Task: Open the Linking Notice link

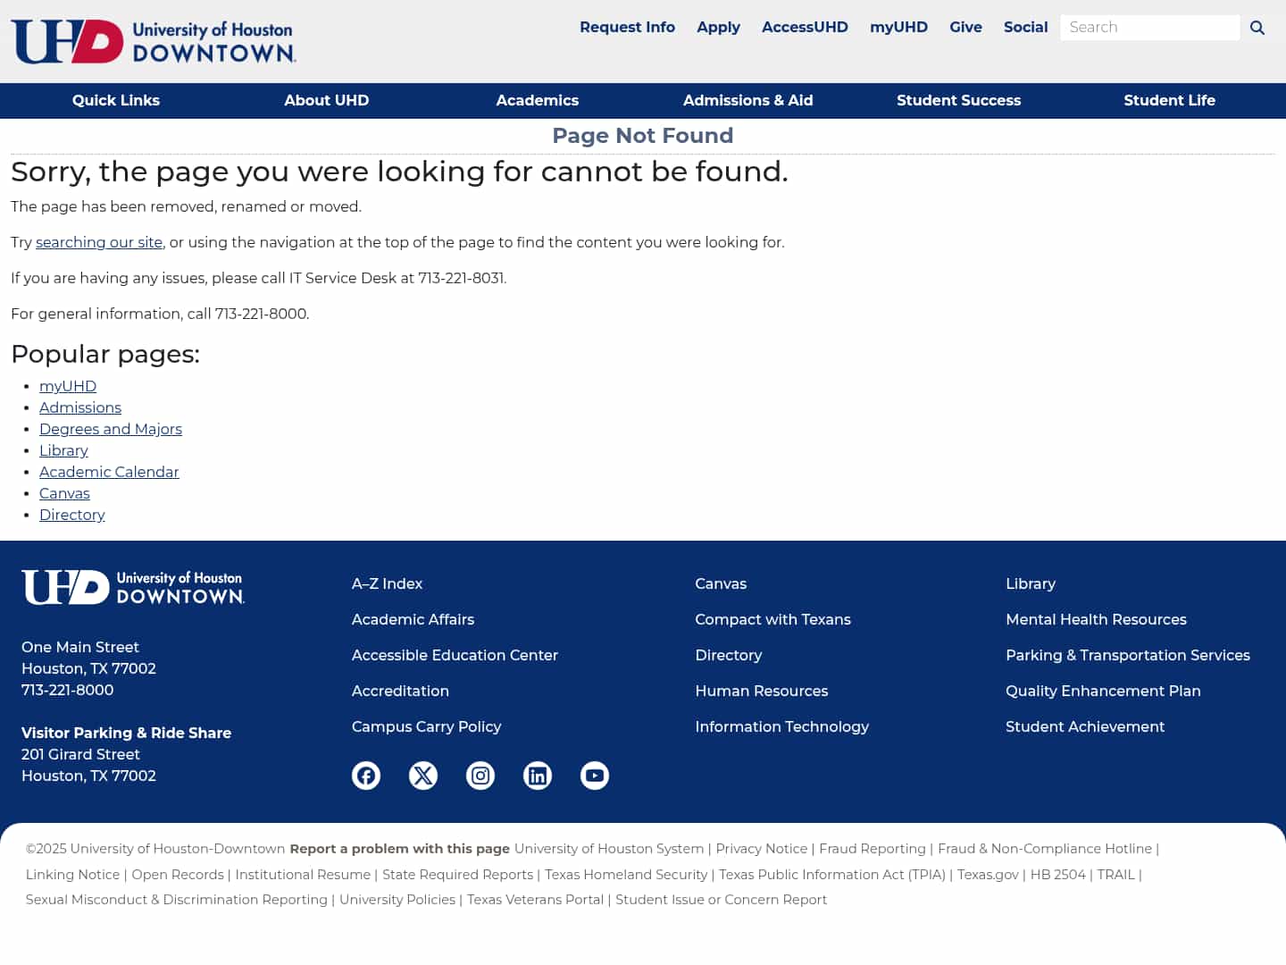Action: [x=72, y=875]
